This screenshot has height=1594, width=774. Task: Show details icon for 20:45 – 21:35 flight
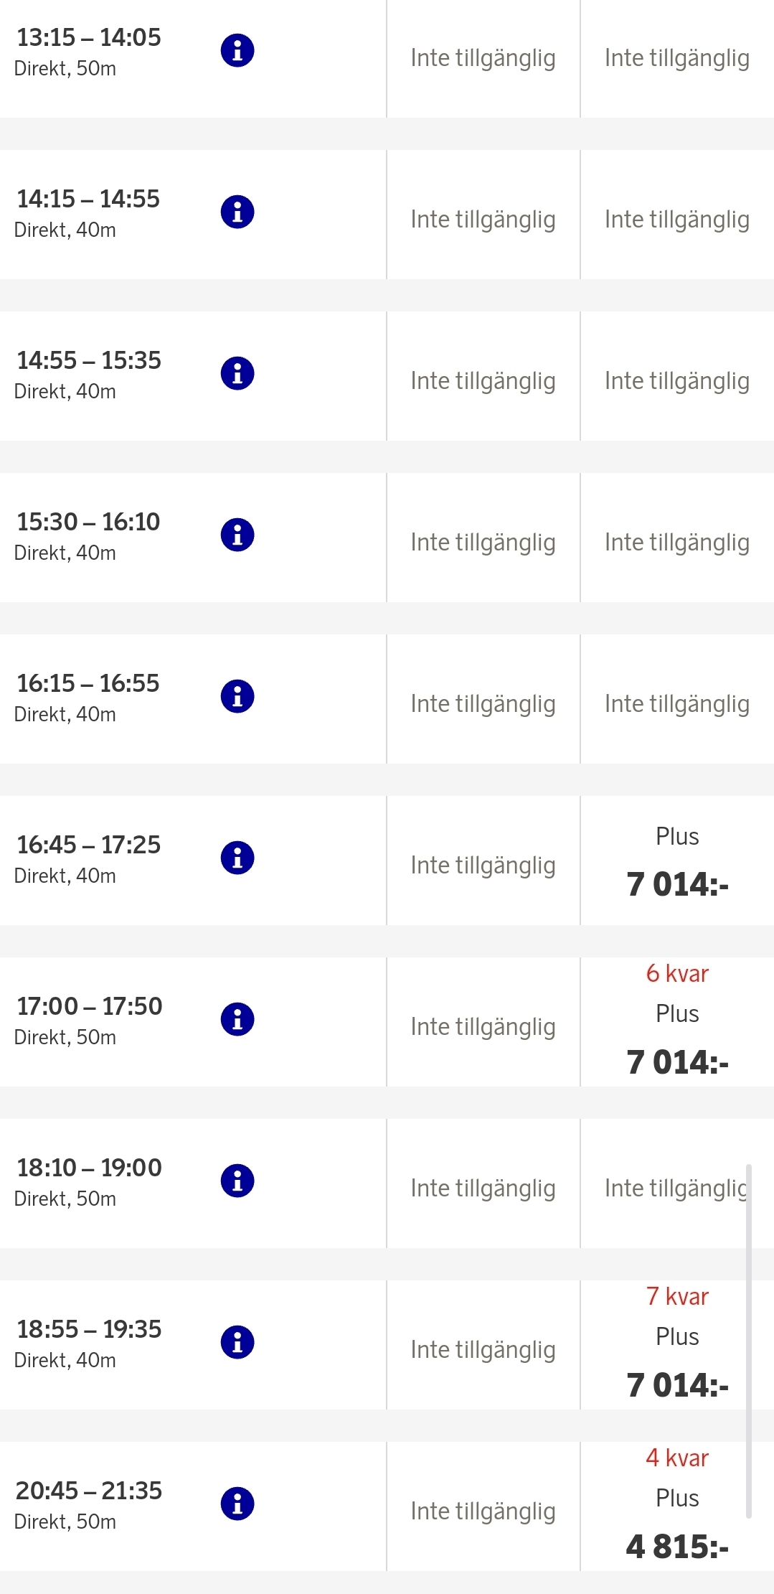(x=237, y=1504)
